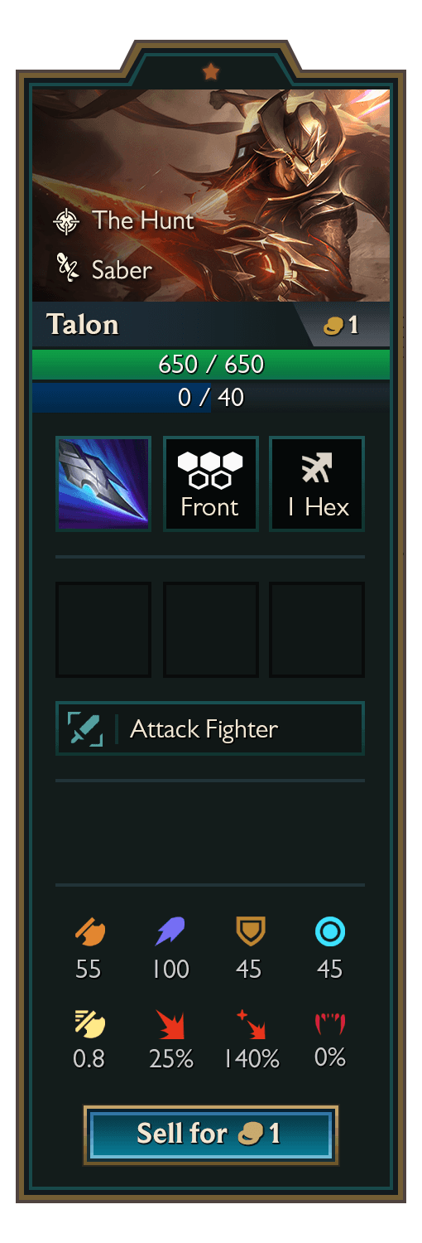This screenshot has width=422, height=1243.
Task: Select The Hunt trait icon
Action: click(65, 221)
